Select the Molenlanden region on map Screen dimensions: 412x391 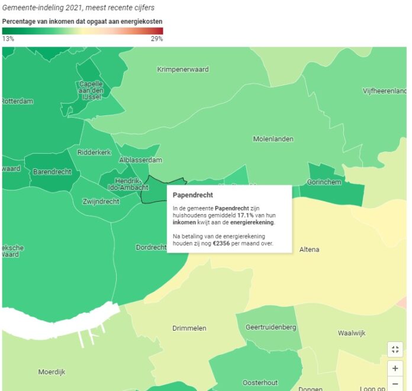click(x=273, y=139)
